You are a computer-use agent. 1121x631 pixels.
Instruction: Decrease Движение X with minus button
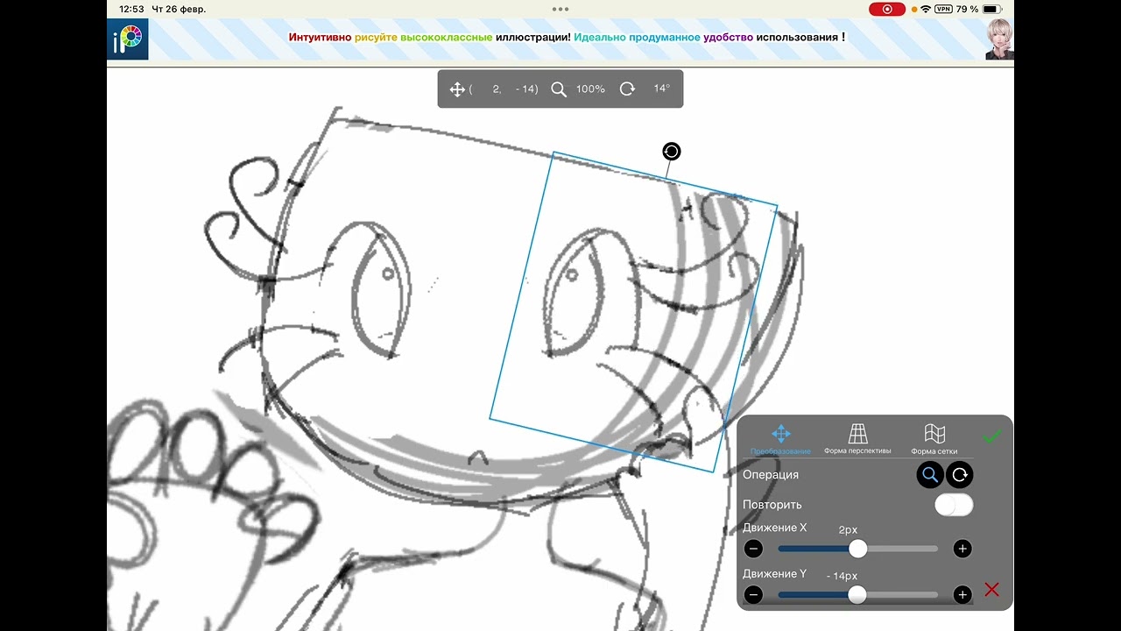(x=753, y=549)
